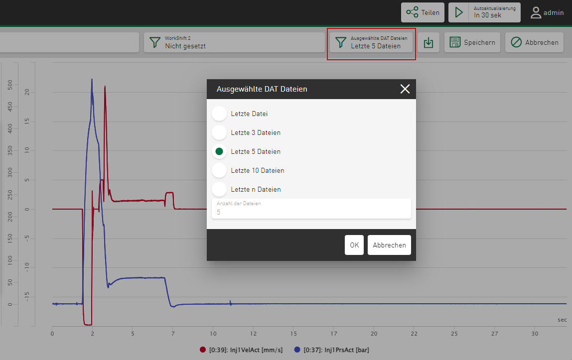
Task: Close the Ausgewählte DAT Dateien dialog
Action: 405,89
